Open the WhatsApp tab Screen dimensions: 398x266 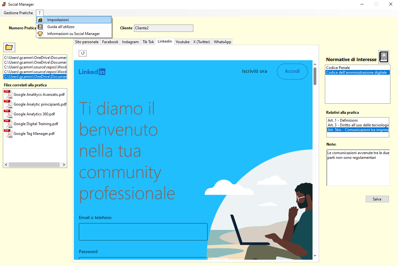click(x=222, y=42)
